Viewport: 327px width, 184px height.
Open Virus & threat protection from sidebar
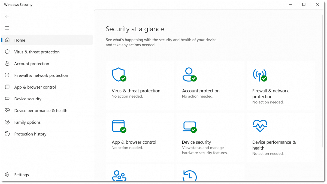click(47, 52)
